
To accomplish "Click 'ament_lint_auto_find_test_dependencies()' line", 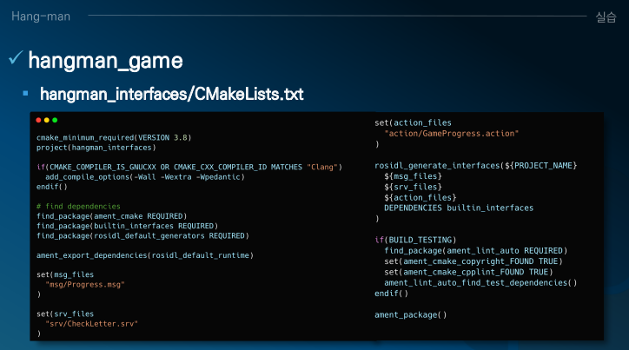I will tap(480, 283).
